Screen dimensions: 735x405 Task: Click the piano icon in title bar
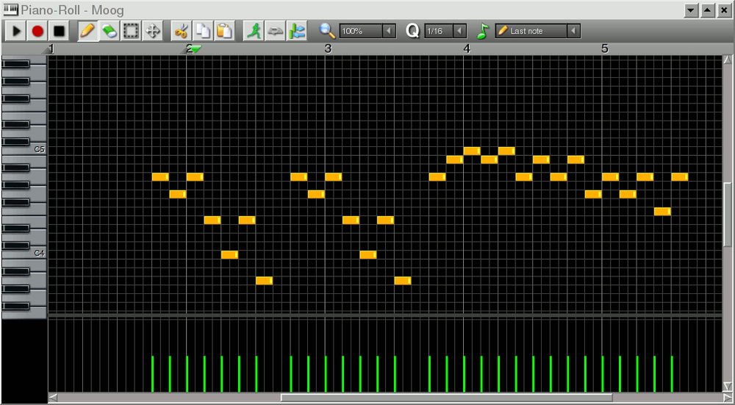click(11, 10)
